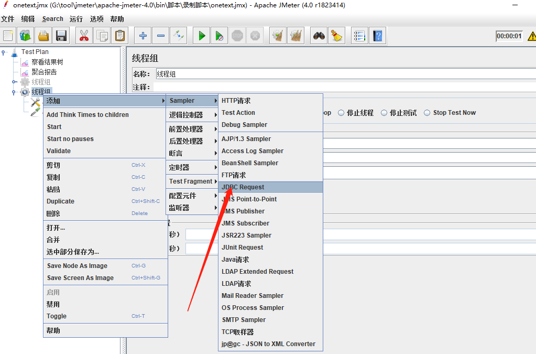The image size is (536, 354).
Task: Choose JSR223 Sampler entry
Action: [271, 235]
